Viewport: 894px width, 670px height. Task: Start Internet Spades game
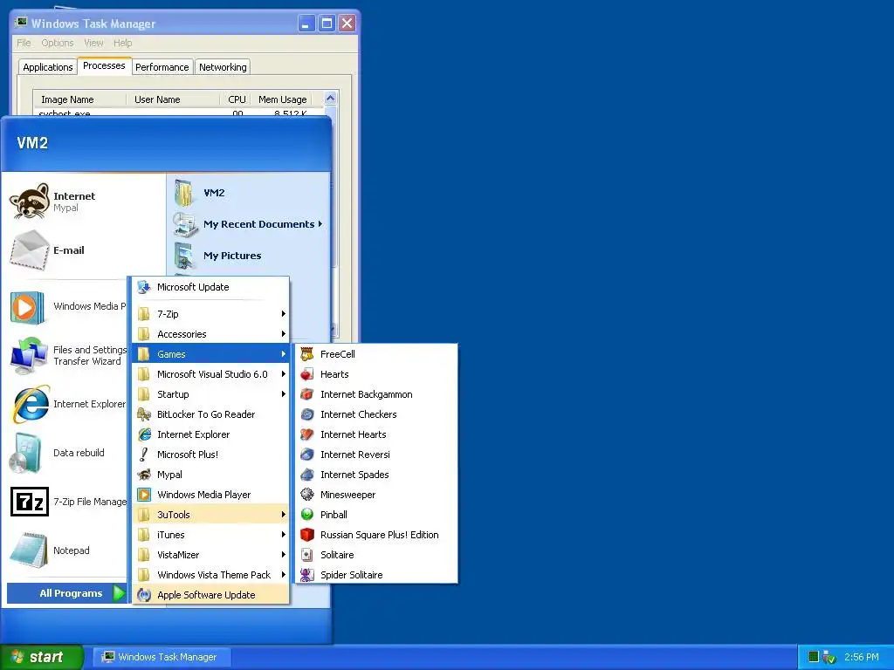tap(376, 475)
